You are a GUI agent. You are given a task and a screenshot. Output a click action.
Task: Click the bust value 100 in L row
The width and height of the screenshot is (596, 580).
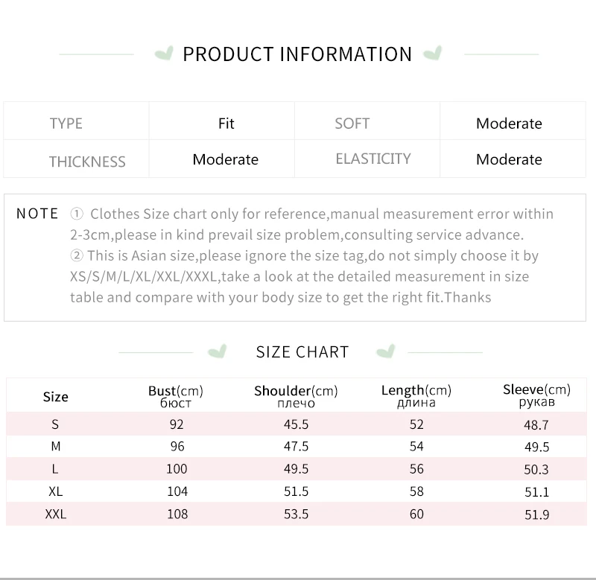coord(177,469)
